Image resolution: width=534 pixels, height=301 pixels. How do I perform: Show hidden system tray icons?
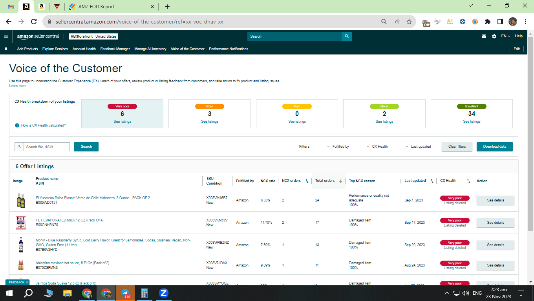coord(446,293)
